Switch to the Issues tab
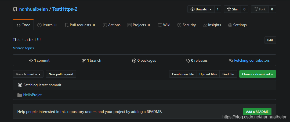This screenshot has height=122, width=290. tap(47, 25)
